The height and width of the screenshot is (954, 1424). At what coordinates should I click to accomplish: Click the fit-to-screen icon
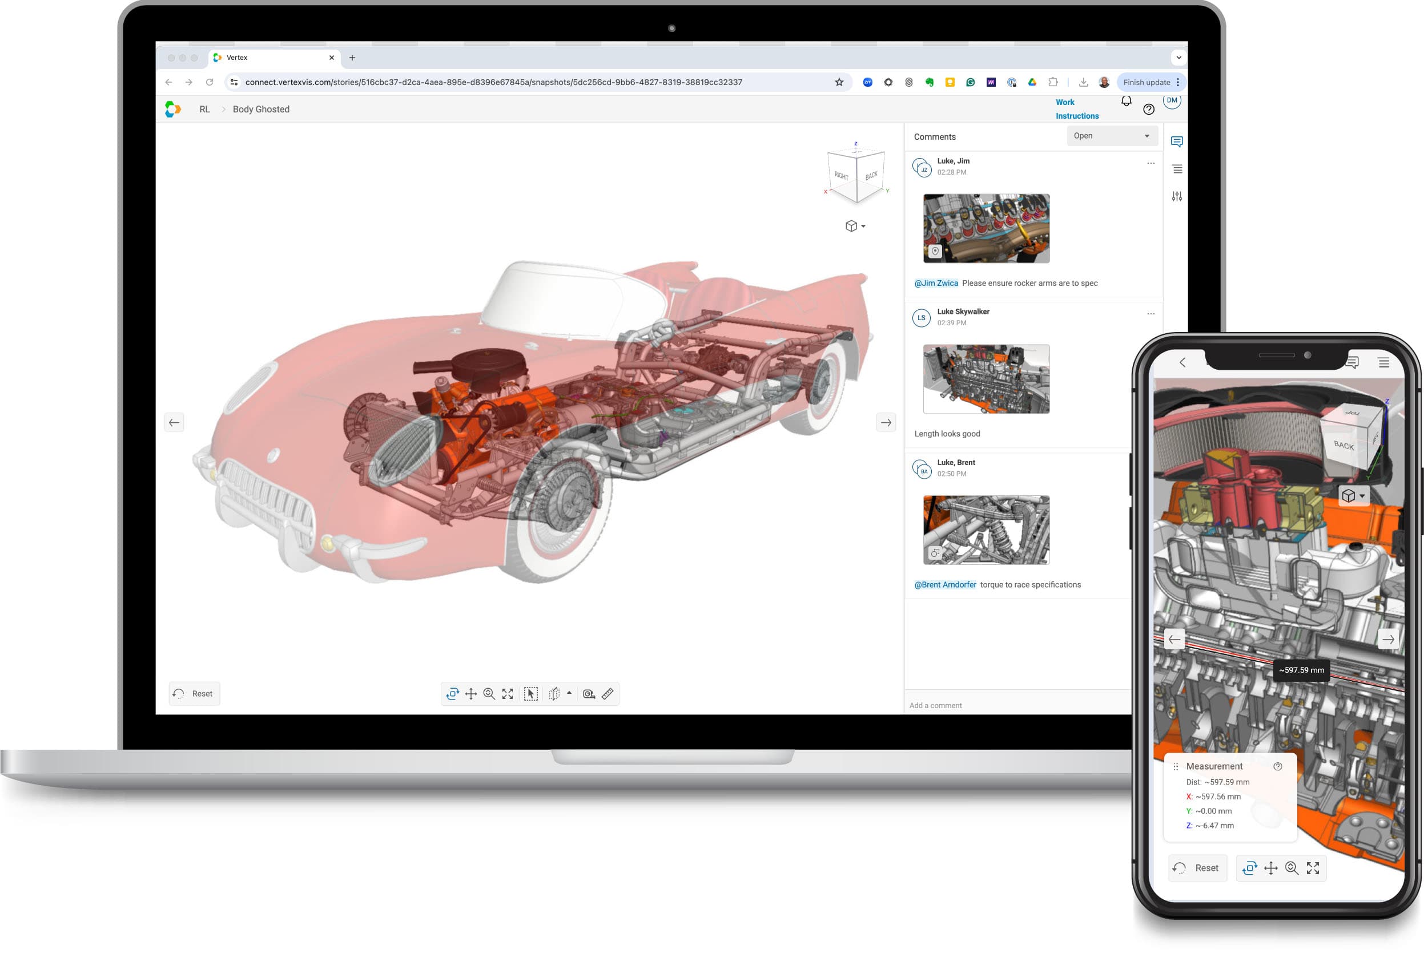508,694
